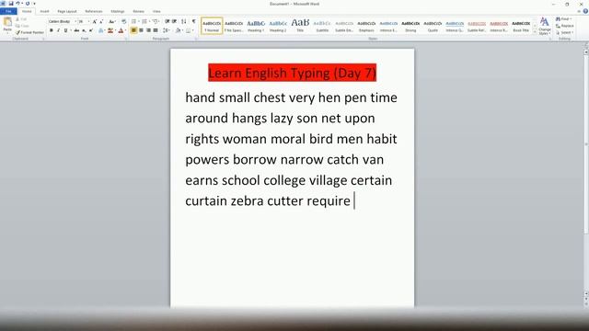Click the Text Highlight Color button

tap(110, 30)
